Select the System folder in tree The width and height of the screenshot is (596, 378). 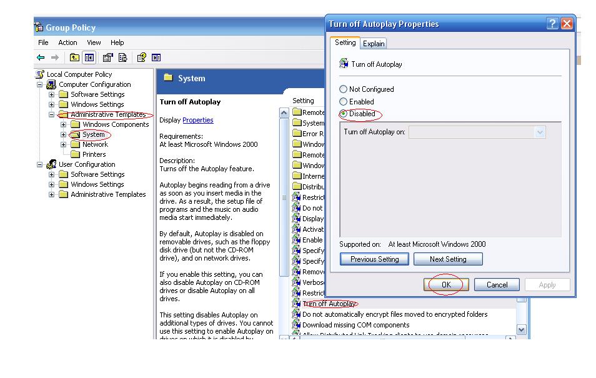94,134
